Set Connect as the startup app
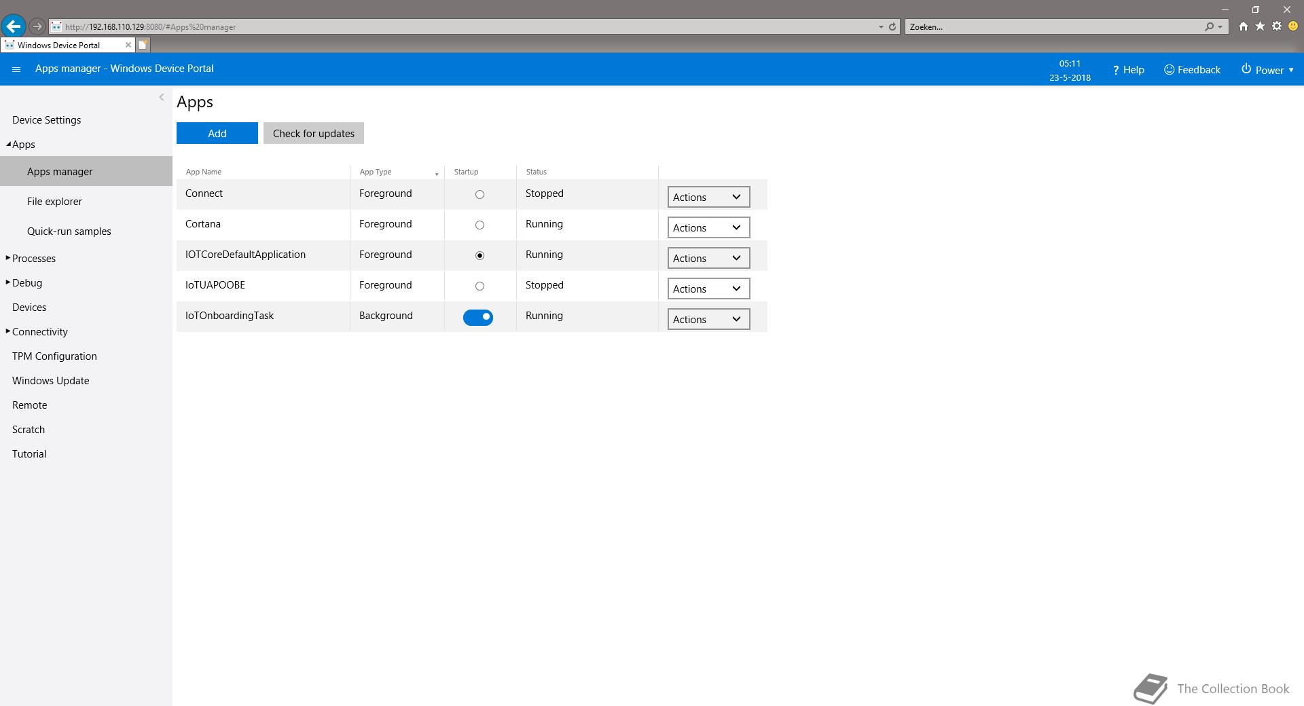 point(479,194)
